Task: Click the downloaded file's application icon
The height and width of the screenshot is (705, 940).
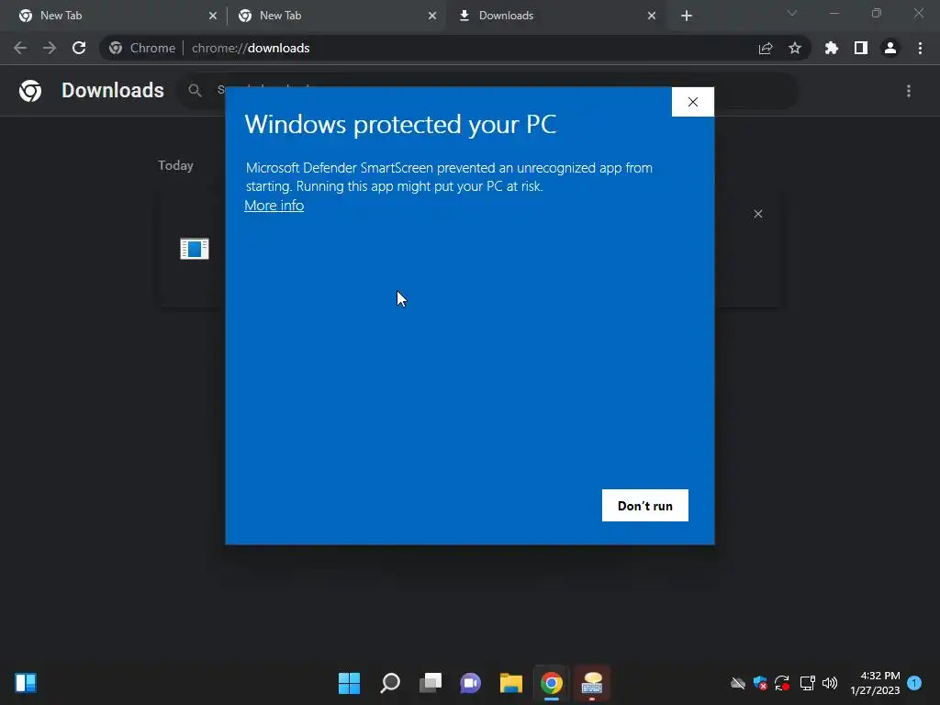Action: coord(195,248)
